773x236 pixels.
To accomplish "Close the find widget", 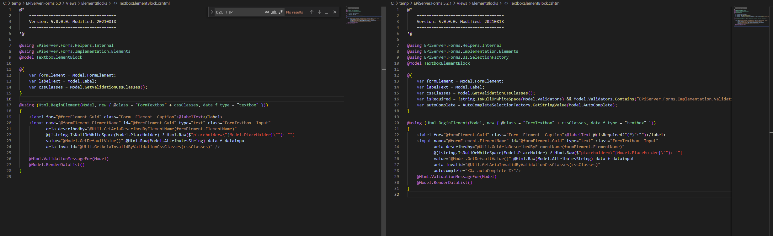I will [x=335, y=12].
